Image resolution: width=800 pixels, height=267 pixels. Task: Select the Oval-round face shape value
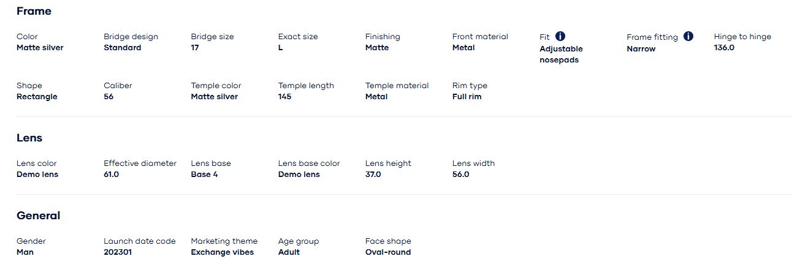(x=388, y=252)
